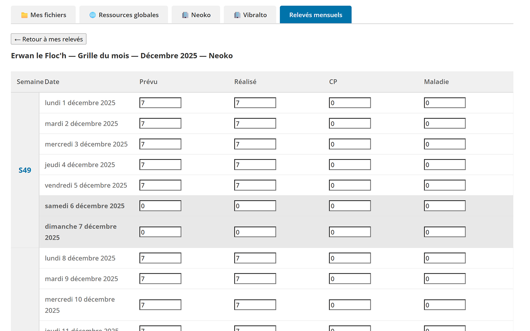The image size is (530, 331).
Task: Edit Maladie box for mardi 9 décembre
Action: click(x=445, y=278)
